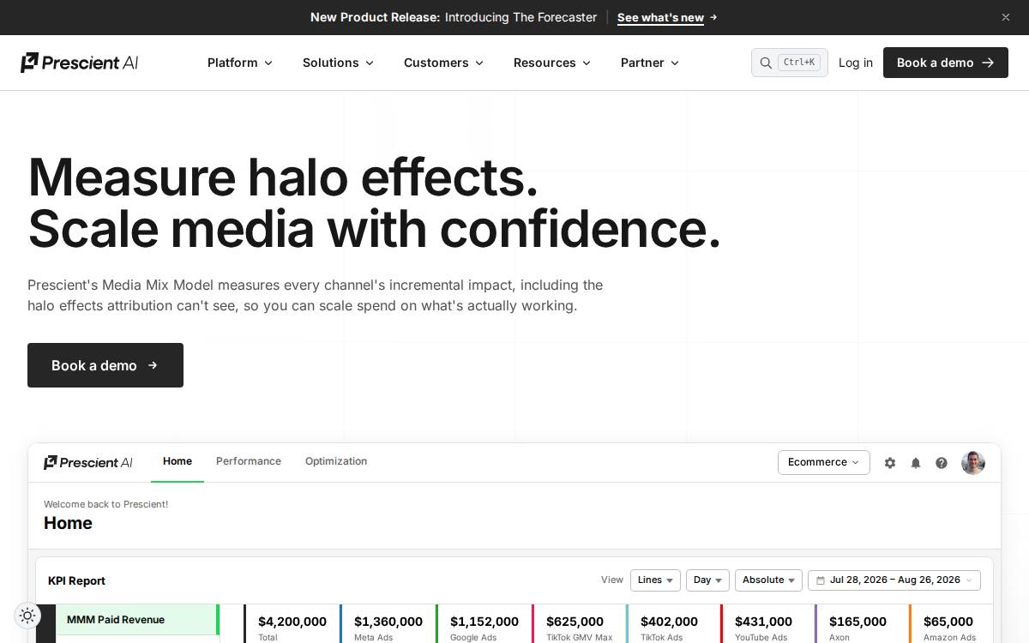Open the See what's new link

click(x=667, y=17)
